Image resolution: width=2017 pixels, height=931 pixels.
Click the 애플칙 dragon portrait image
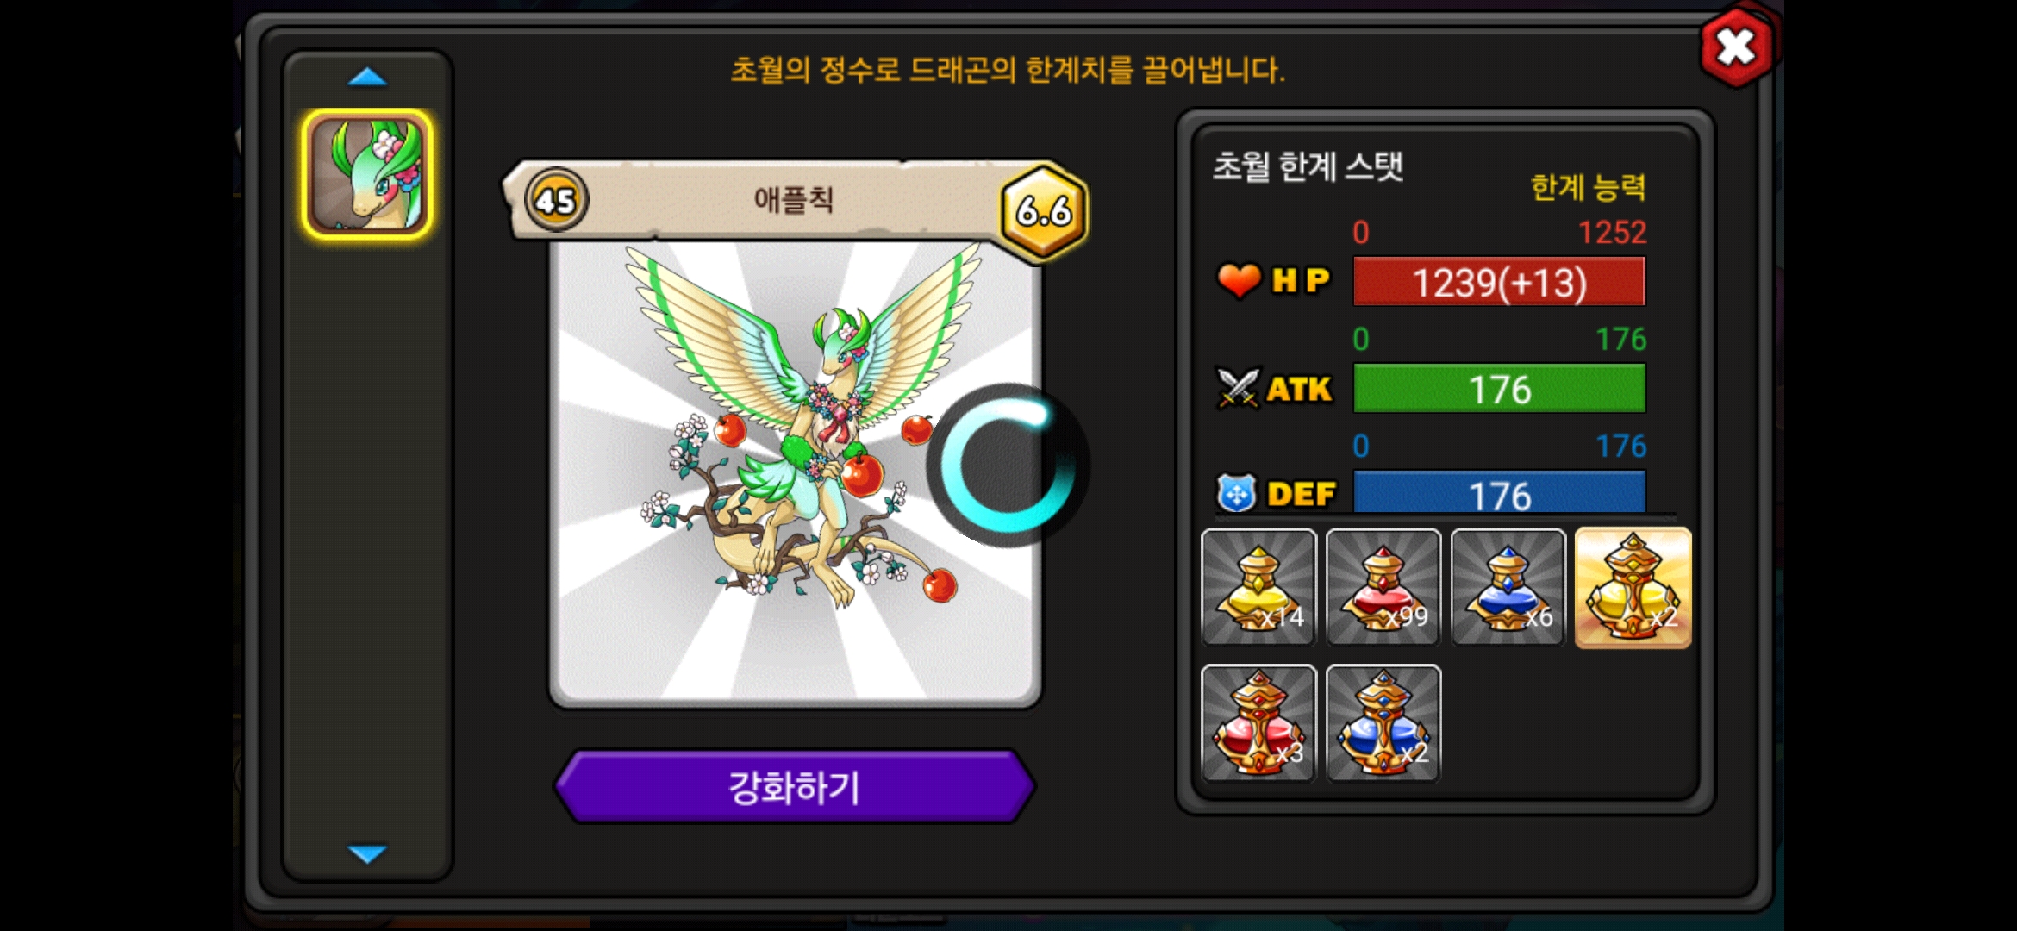click(x=795, y=472)
